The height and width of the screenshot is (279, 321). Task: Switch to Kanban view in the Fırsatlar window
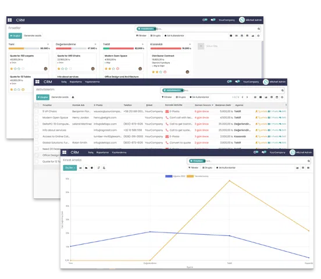tap(231, 35)
